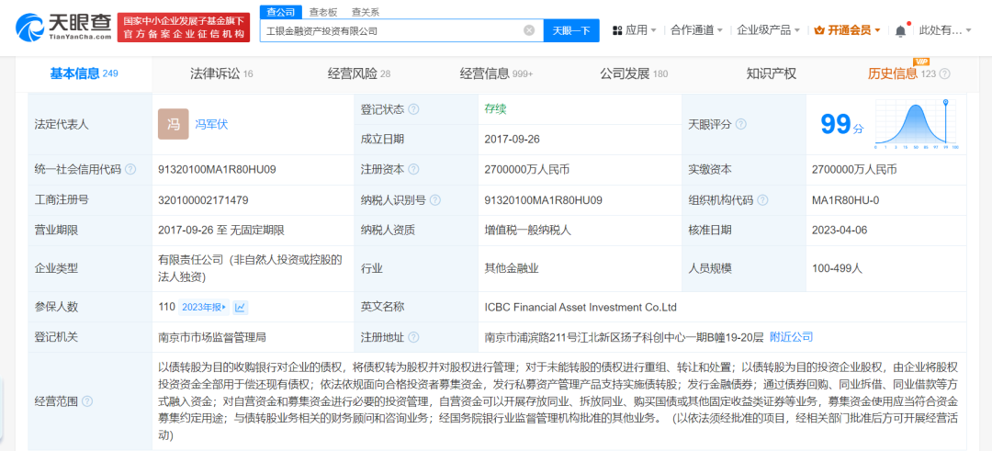Click help icon next to 注册地址
The width and height of the screenshot is (992, 451).
click(x=413, y=338)
